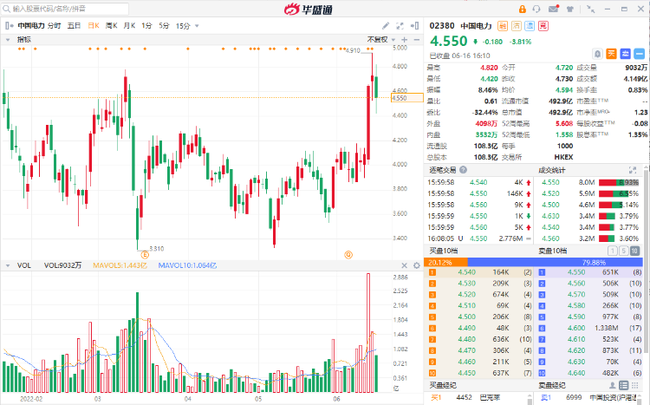The width and height of the screenshot is (650, 405).
Task: Remove stock with the light-blue minus button
Action: (x=640, y=54)
